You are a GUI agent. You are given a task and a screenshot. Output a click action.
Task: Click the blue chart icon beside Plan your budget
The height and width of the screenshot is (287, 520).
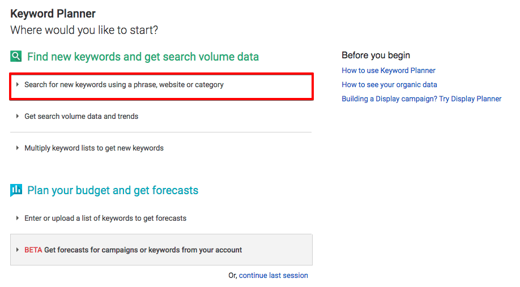tap(16, 190)
